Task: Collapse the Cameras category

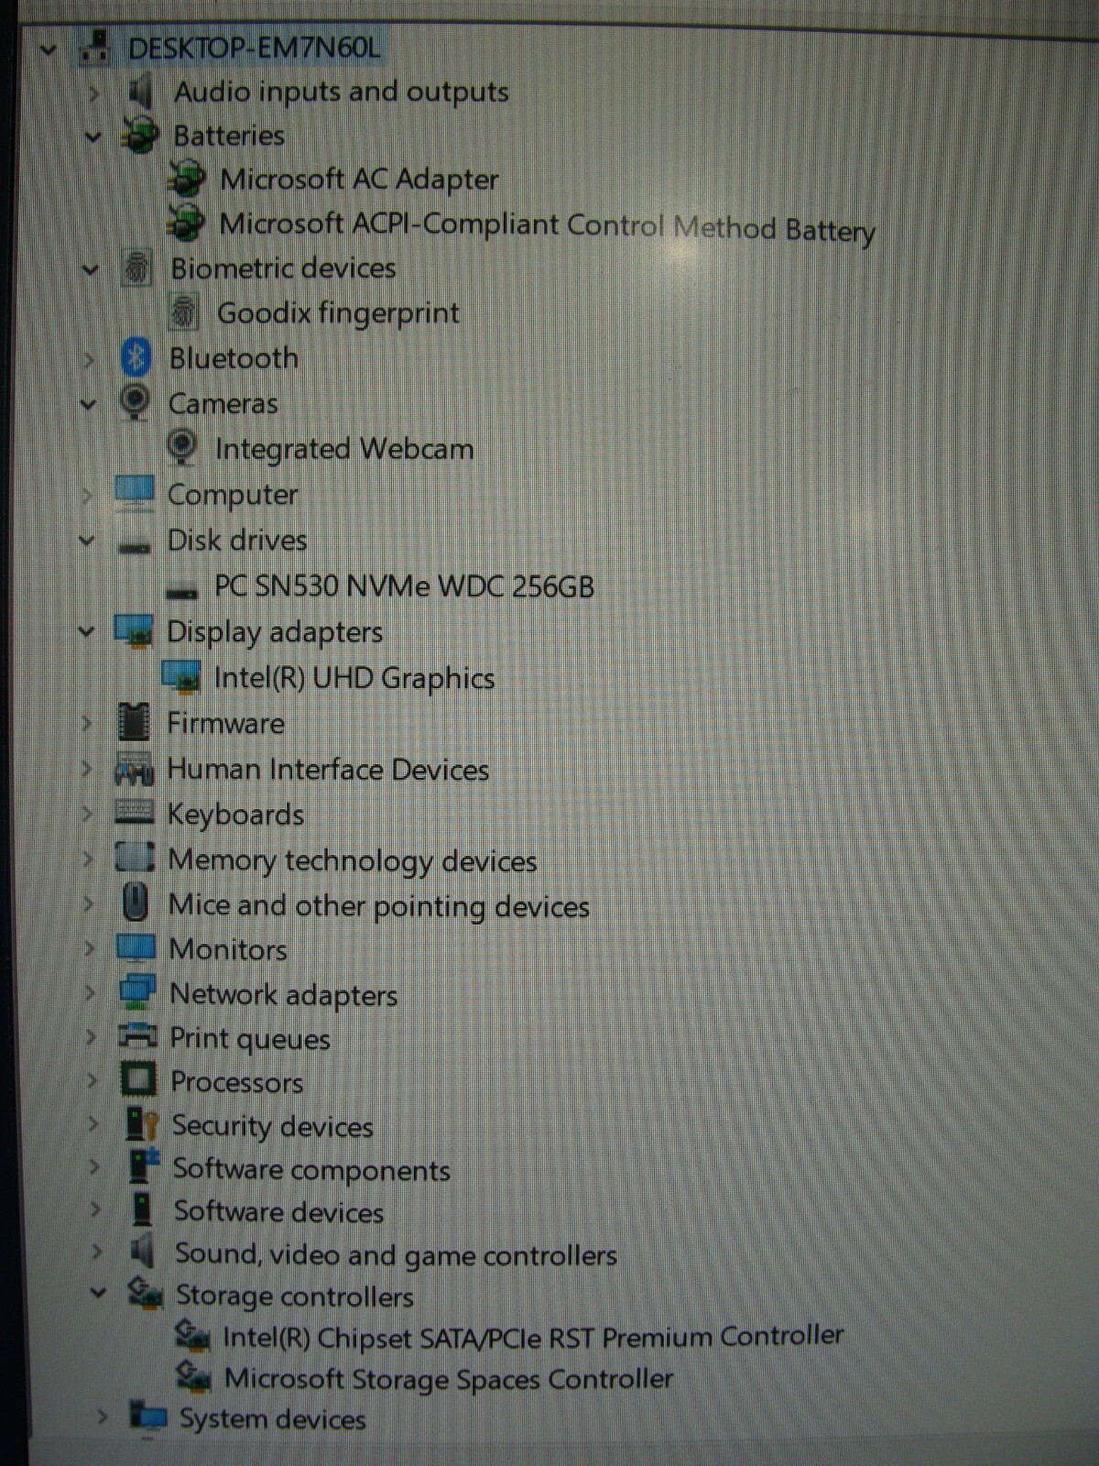Action: [88, 404]
